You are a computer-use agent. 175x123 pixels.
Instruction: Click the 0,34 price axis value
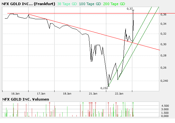pyautogui.click(x=163, y=24)
